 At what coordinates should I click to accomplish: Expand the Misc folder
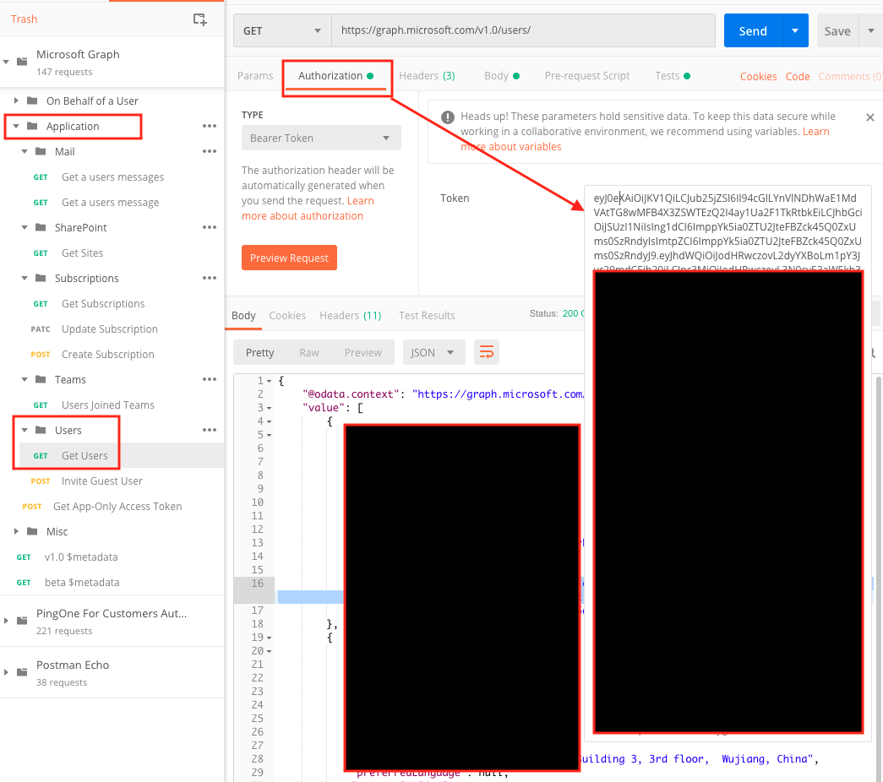coord(16,531)
